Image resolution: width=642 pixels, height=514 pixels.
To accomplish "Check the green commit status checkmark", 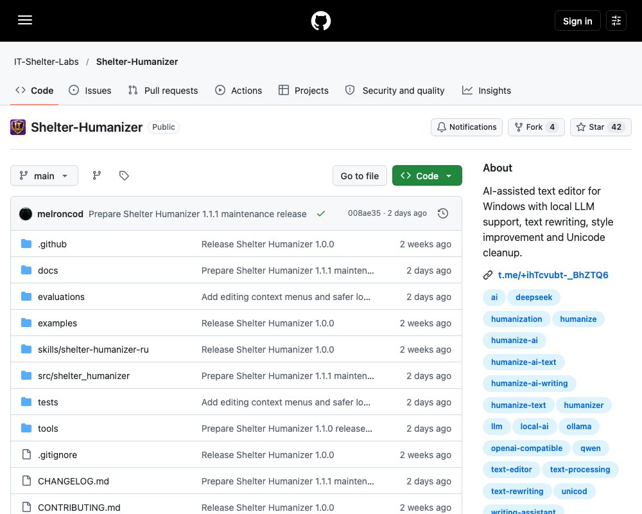I will click(x=321, y=213).
